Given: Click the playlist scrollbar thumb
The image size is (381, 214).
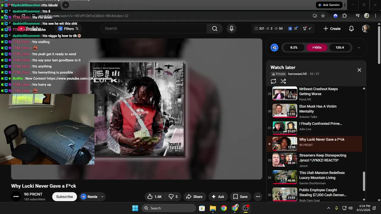Looking at the screenshot, I should [x=364, y=181].
